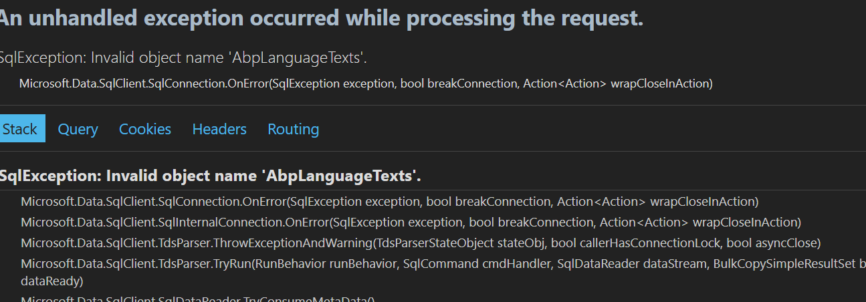This screenshot has height=302, width=866.
Task: Expand the SqlInternalConnection.OnError stack frame
Action: 411,222
